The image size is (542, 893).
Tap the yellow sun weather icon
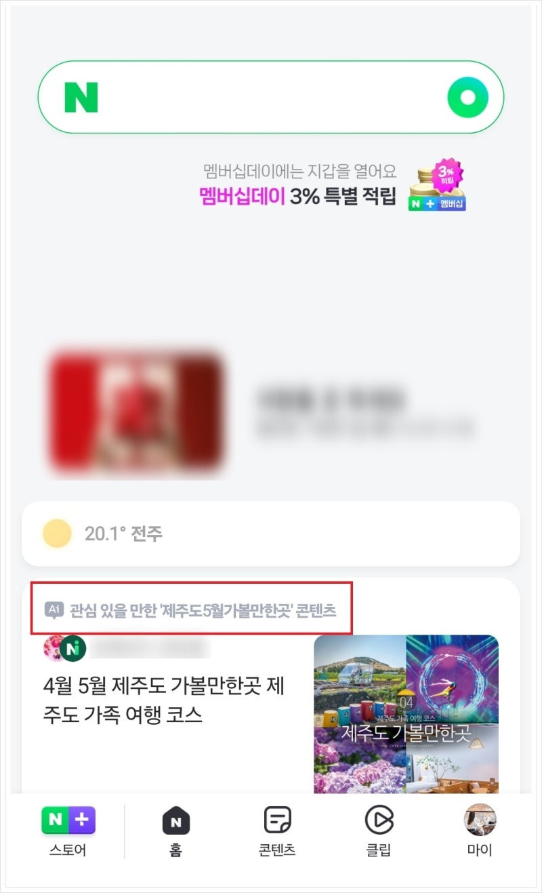(x=57, y=534)
